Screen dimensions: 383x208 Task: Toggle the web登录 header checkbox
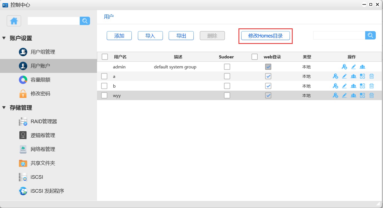pos(254,57)
